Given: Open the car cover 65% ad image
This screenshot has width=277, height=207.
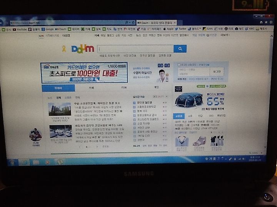Looking at the screenshot, I should 189,100.
